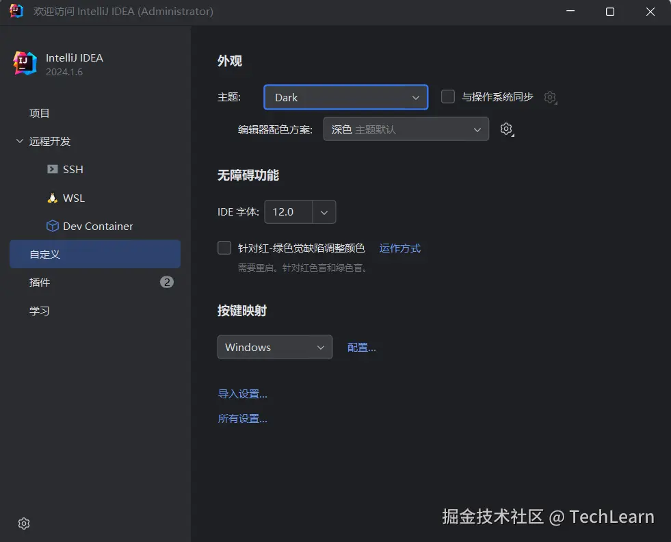Click the Dev Container cube icon
This screenshot has height=542, width=671.
(52, 226)
